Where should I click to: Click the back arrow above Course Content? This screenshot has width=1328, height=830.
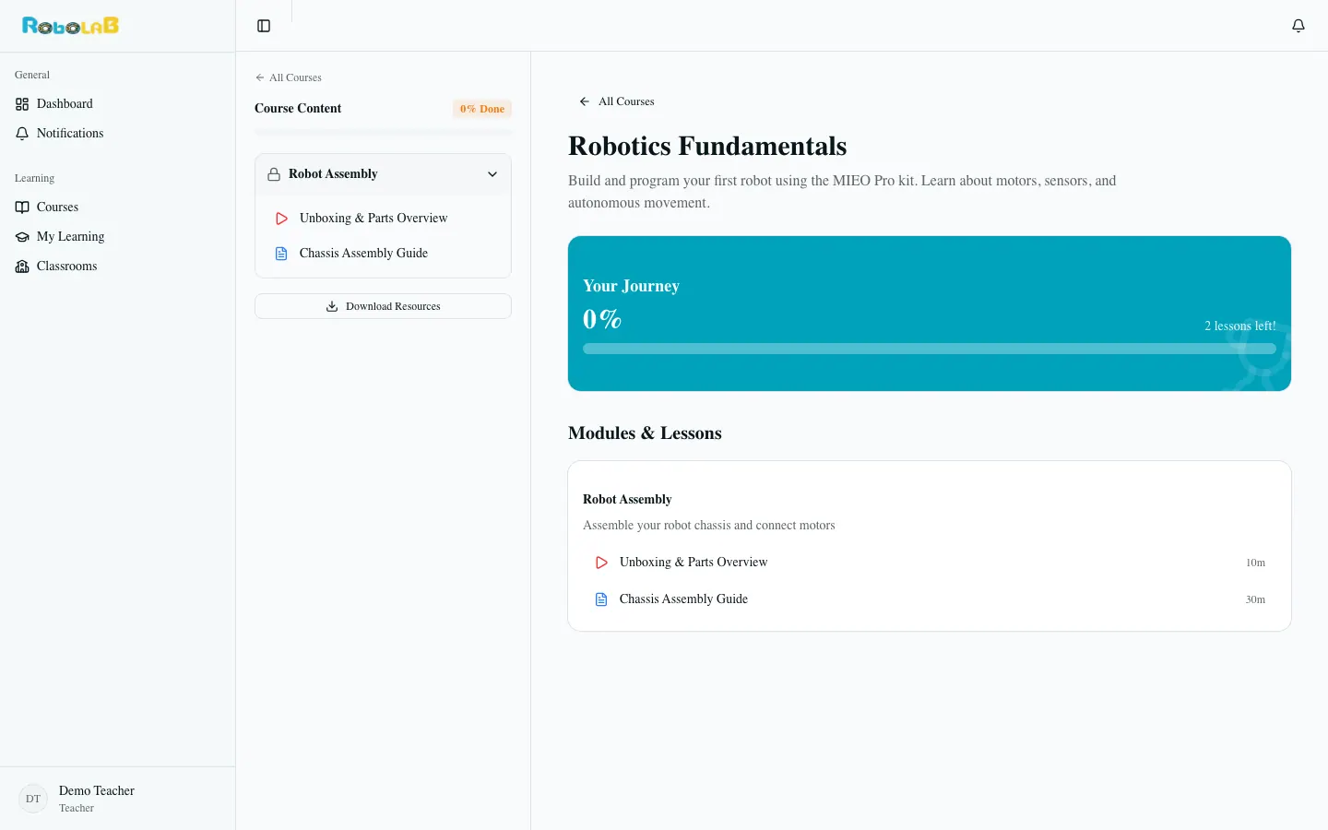[x=260, y=77]
